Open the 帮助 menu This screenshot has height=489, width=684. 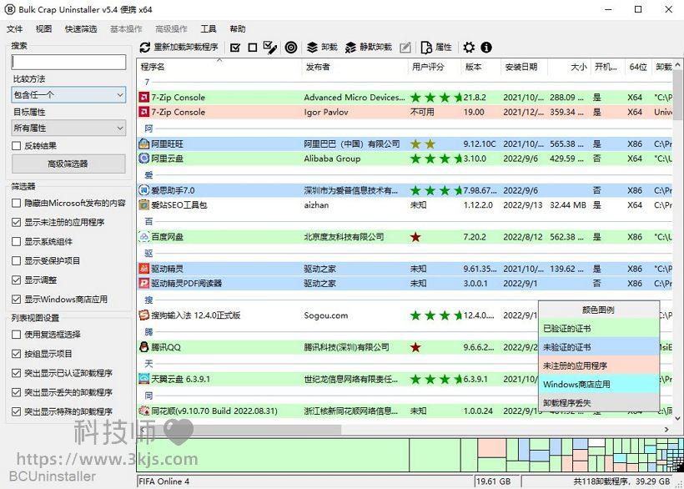tap(238, 29)
